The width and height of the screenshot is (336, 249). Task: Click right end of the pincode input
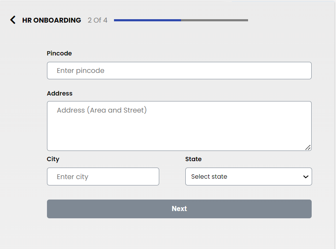pos(300,71)
